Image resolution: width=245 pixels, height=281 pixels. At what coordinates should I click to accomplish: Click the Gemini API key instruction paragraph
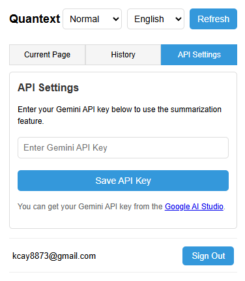119,115
